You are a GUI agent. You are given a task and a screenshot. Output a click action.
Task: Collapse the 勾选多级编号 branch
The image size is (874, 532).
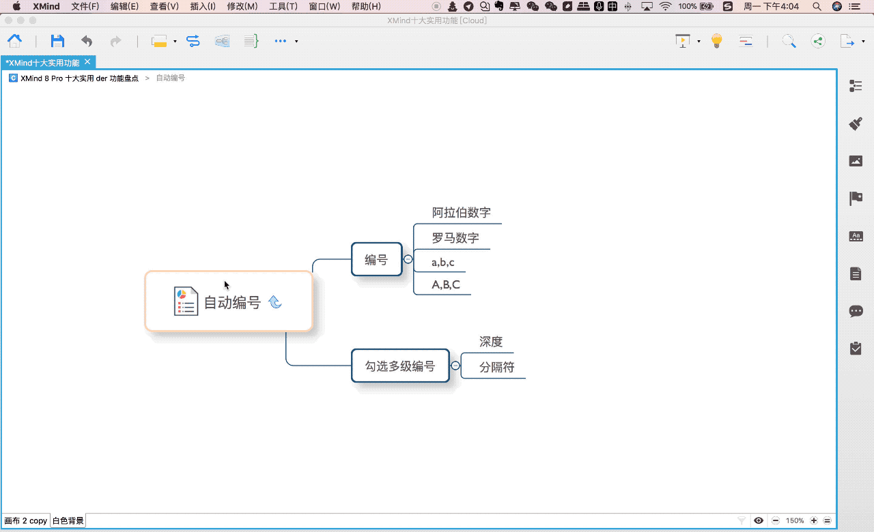(455, 366)
